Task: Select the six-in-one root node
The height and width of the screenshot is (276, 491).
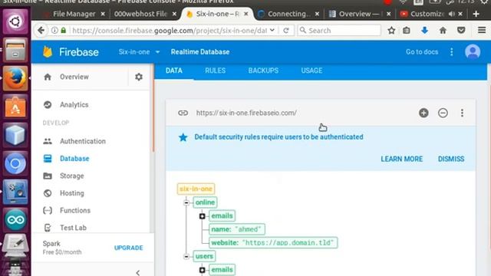Action: pos(196,189)
